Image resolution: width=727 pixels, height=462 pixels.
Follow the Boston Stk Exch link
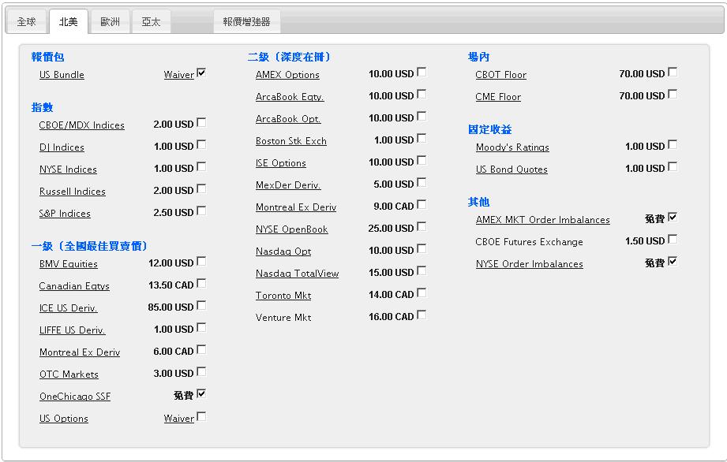coord(291,141)
